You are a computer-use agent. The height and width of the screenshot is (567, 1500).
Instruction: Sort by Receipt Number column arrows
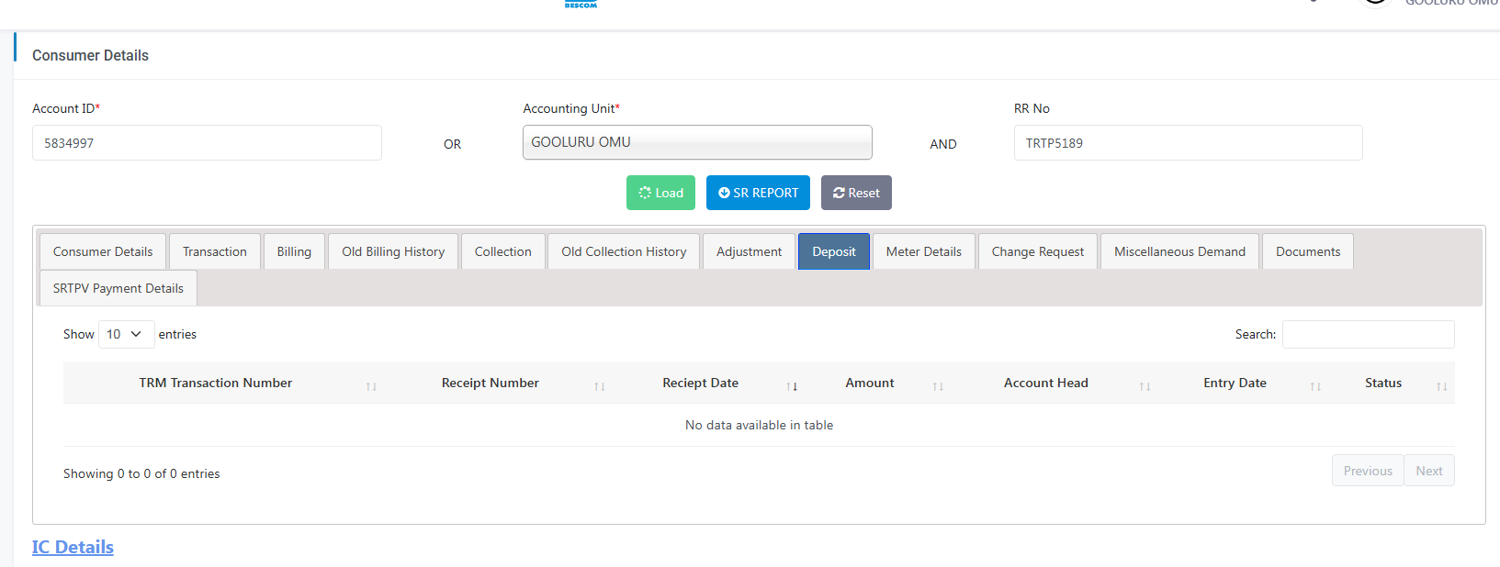pos(599,386)
